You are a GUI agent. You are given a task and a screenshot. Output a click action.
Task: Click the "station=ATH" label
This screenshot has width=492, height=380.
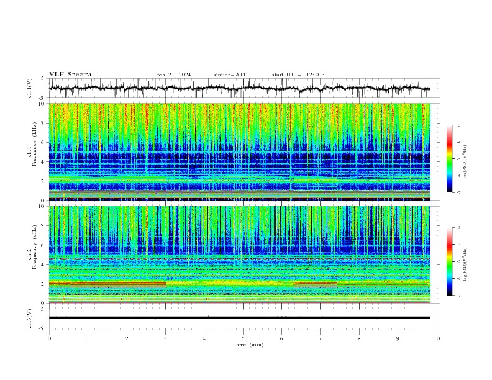click(x=230, y=75)
